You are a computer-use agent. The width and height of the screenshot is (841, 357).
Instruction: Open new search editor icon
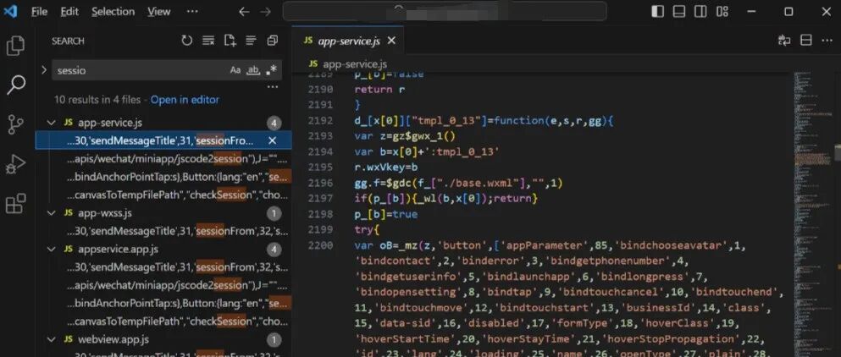point(230,41)
